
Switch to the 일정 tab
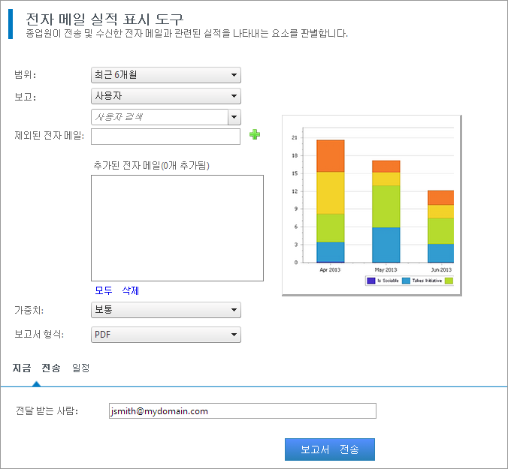pyautogui.click(x=80, y=368)
